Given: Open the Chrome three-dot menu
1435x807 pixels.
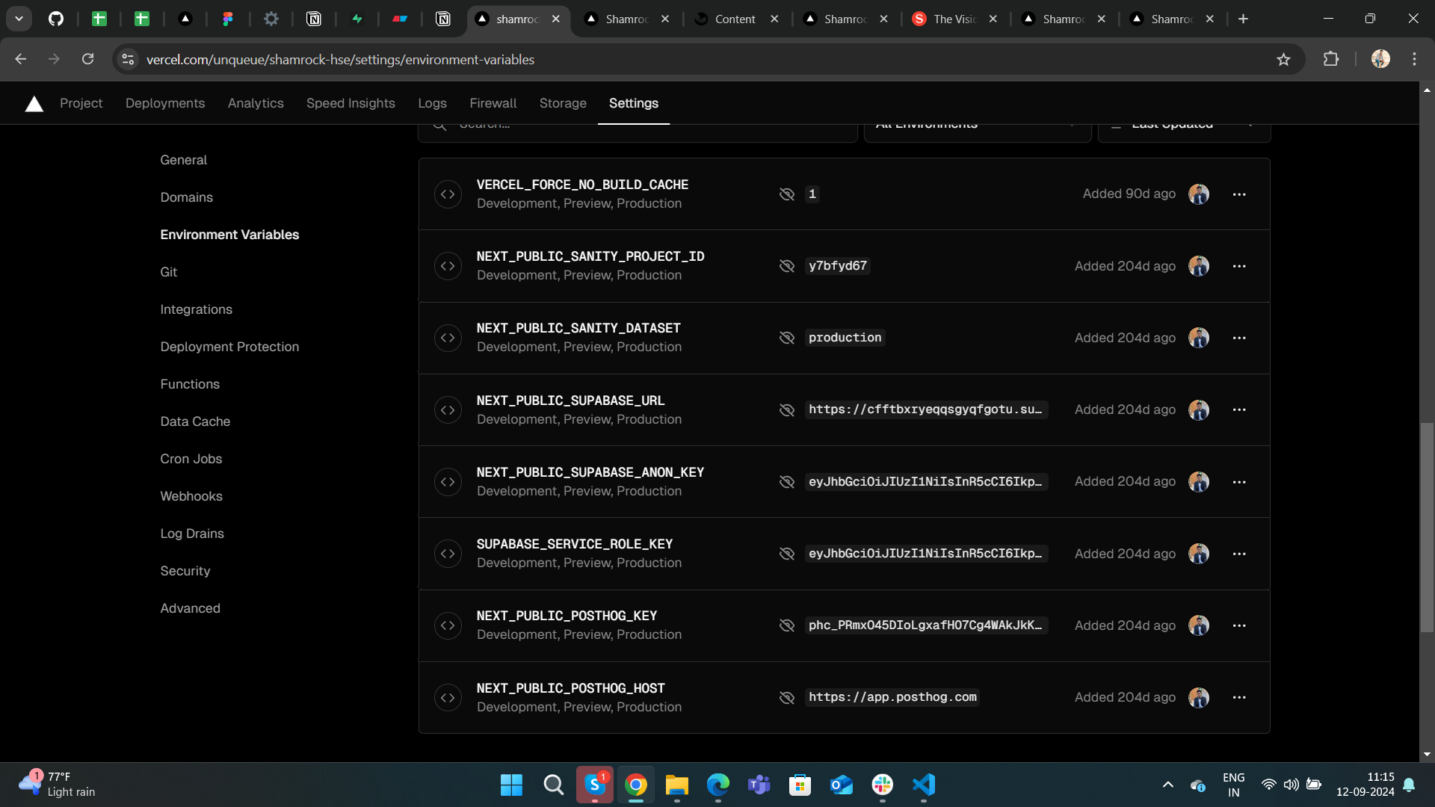Looking at the screenshot, I should (x=1414, y=59).
